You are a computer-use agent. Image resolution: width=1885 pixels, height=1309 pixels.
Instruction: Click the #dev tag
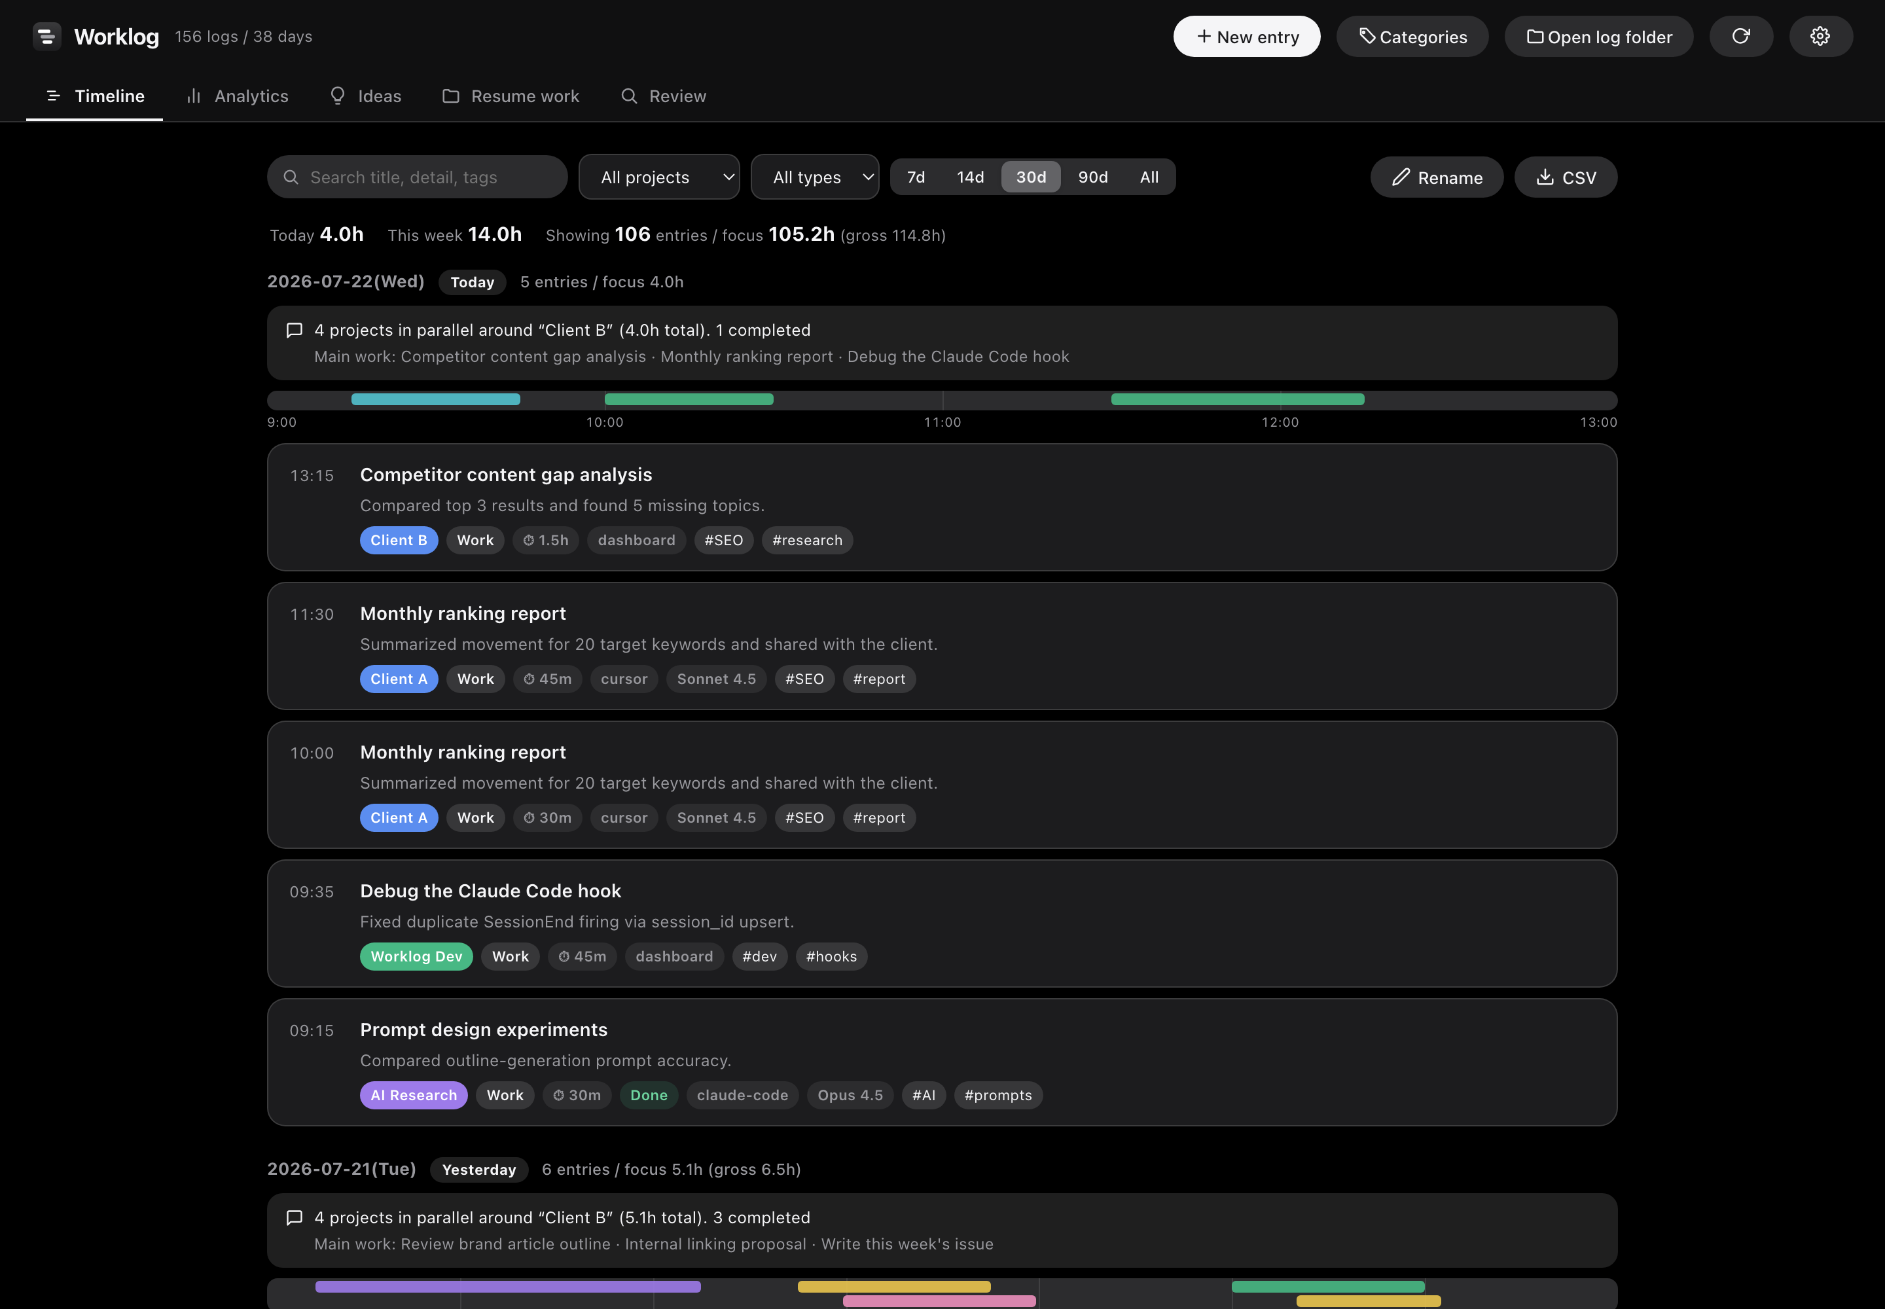point(760,956)
